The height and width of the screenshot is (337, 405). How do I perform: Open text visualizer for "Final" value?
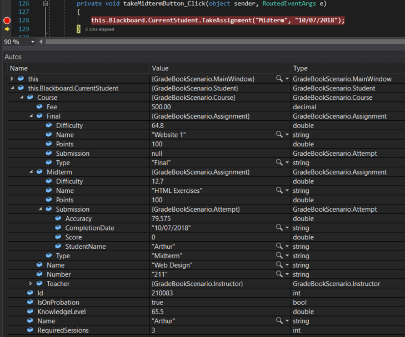(279, 162)
